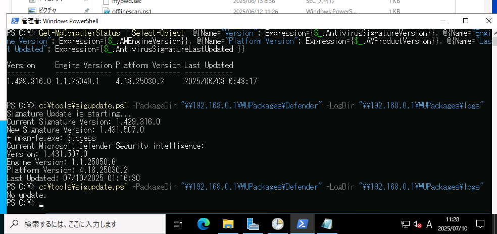Click the ピクチャ folder icon in Explorer
The height and width of the screenshot is (234, 497).
[32, 10]
